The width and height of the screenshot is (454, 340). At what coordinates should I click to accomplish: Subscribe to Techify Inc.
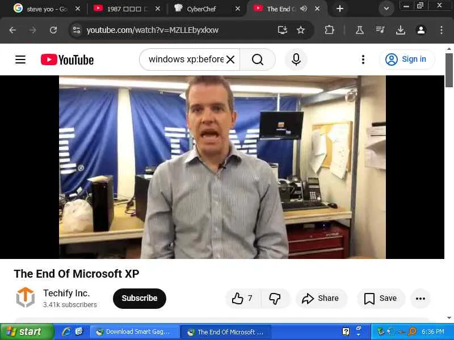pyautogui.click(x=140, y=299)
